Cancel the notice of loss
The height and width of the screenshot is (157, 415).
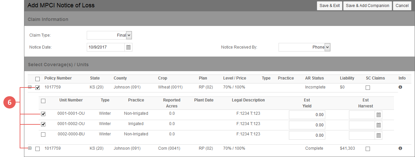(402, 6)
